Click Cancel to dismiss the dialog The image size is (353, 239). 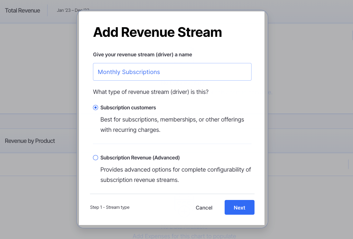[x=204, y=207]
